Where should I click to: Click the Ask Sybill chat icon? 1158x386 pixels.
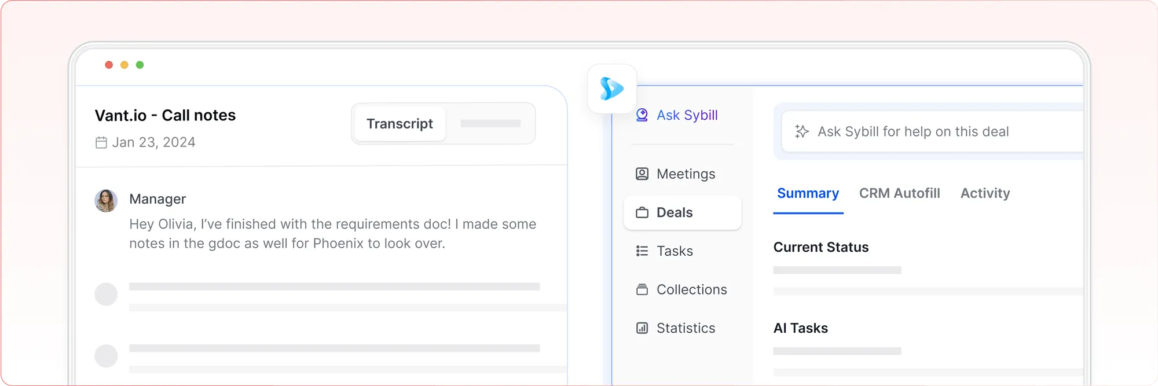click(x=642, y=115)
